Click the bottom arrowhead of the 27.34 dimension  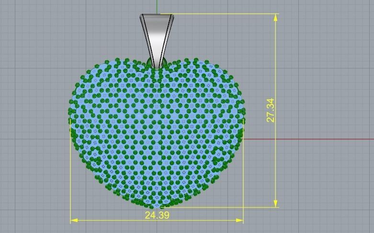[275, 203]
